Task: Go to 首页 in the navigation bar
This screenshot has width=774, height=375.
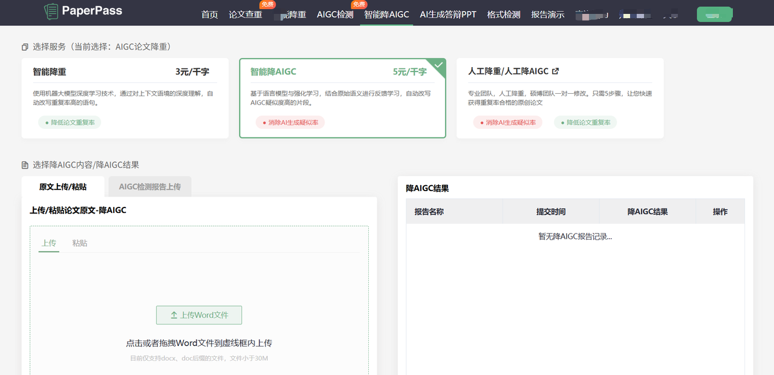Action: tap(209, 15)
